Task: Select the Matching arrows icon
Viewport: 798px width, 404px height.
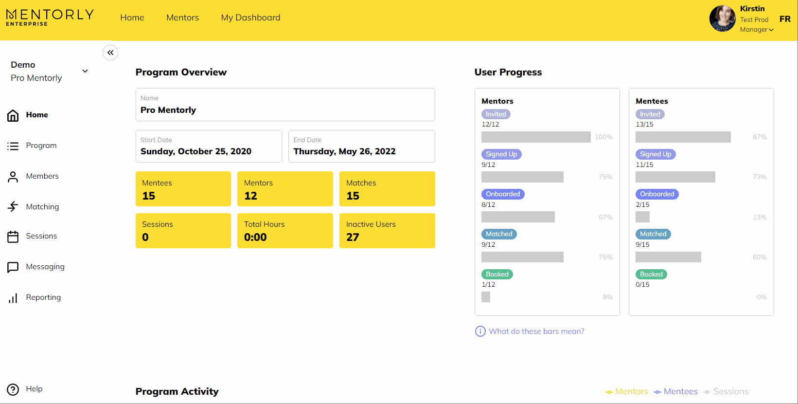Action: click(x=13, y=207)
